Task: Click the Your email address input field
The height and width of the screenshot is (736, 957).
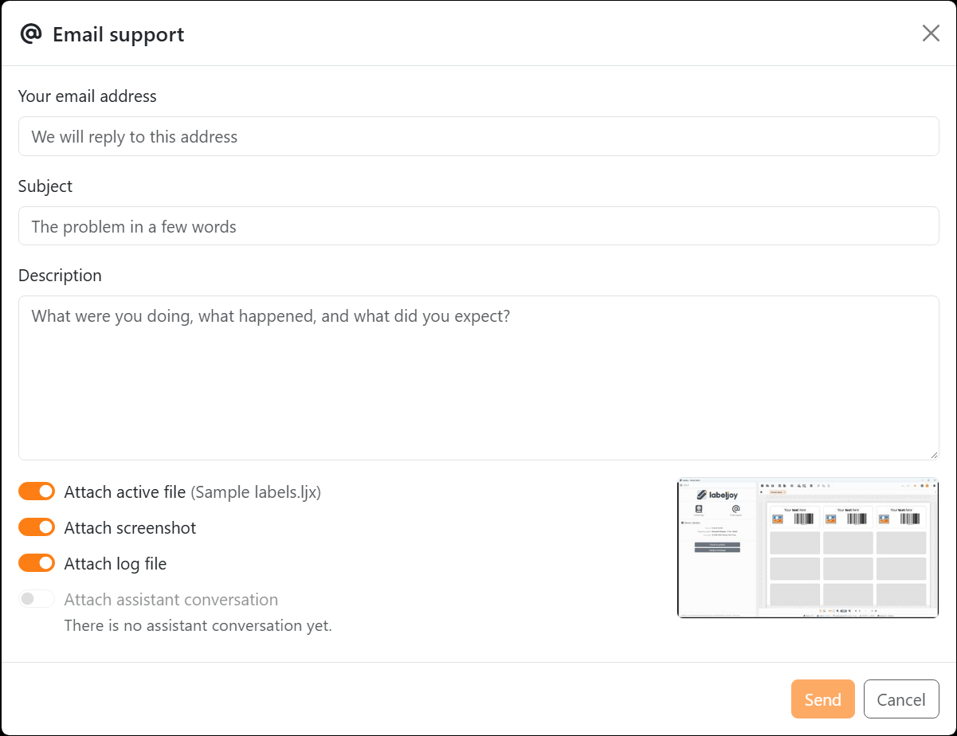Action: click(478, 136)
